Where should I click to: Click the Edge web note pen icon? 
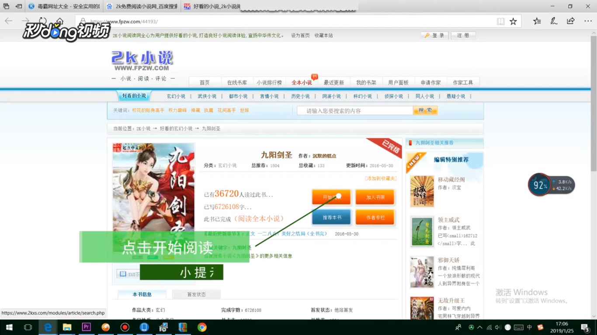point(554,21)
